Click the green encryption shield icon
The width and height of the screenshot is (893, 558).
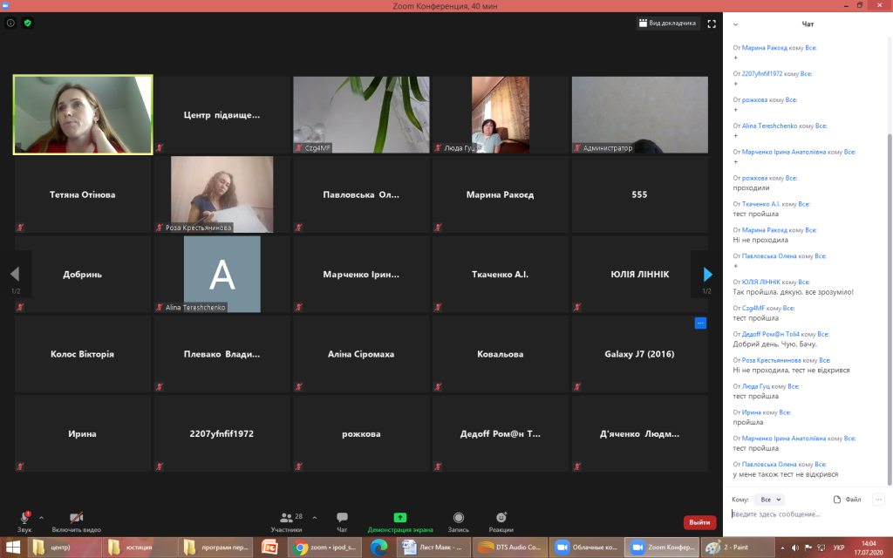click(x=28, y=23)
